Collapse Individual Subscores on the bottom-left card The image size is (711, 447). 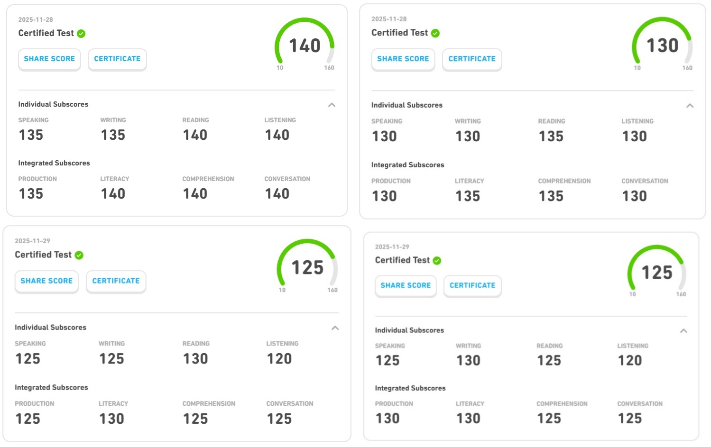coord(335,328)
